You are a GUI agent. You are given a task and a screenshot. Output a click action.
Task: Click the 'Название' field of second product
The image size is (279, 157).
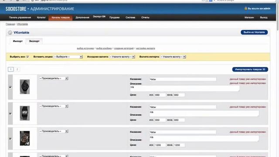coord(183,107)
